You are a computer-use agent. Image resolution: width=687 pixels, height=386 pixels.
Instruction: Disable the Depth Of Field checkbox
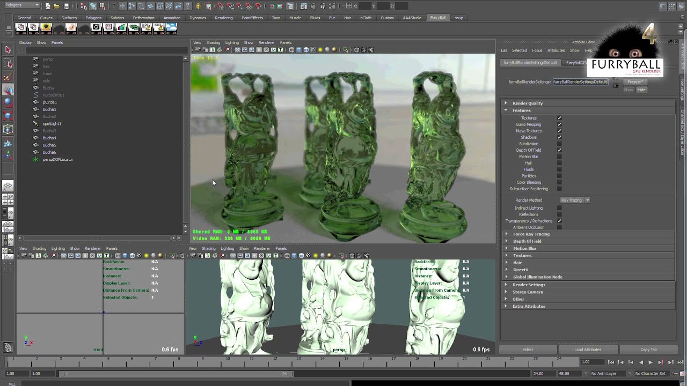(x=559, y=150)
